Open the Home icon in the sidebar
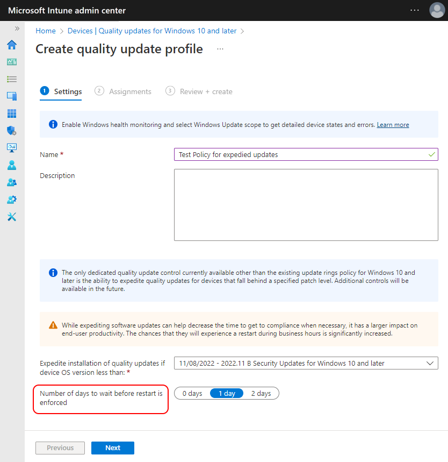Image resolution: width=448 pixels, height=462 pixels. pos(12,45)
